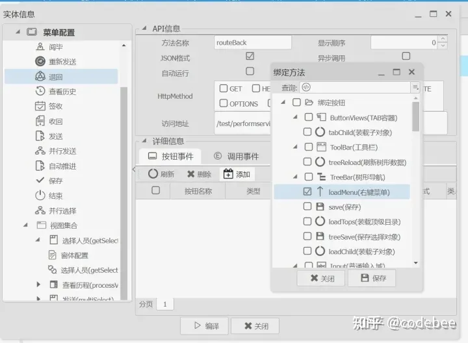468x343 pixels.
Task: Click the 编译 button
Action: click(x=205, y=326)
